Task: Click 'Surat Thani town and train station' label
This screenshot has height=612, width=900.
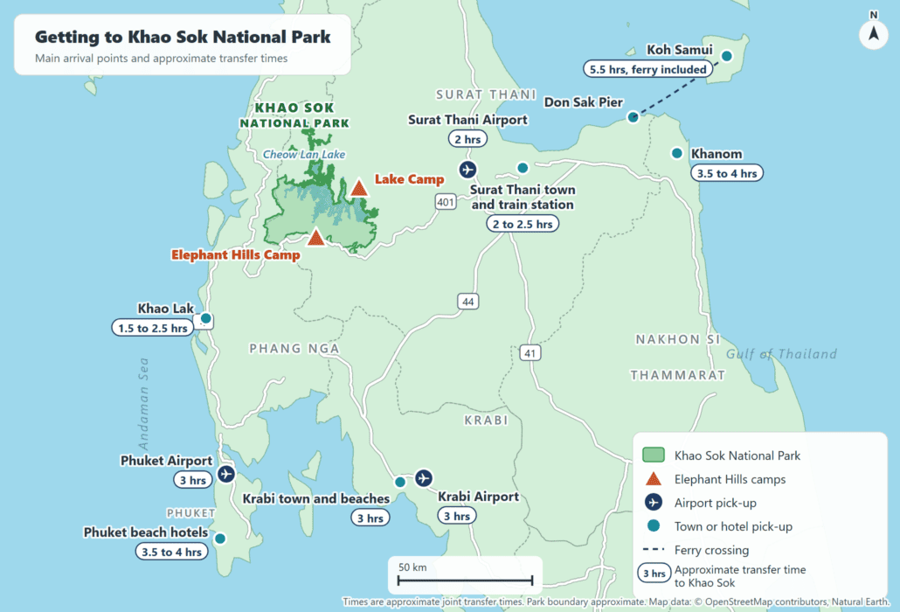Action: [x=523, y=197]
